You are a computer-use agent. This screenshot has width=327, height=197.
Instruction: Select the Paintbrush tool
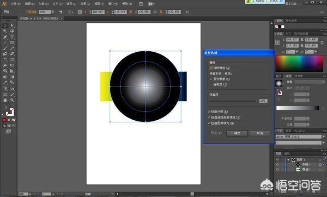pyautogui.click(x=5, y=48)
